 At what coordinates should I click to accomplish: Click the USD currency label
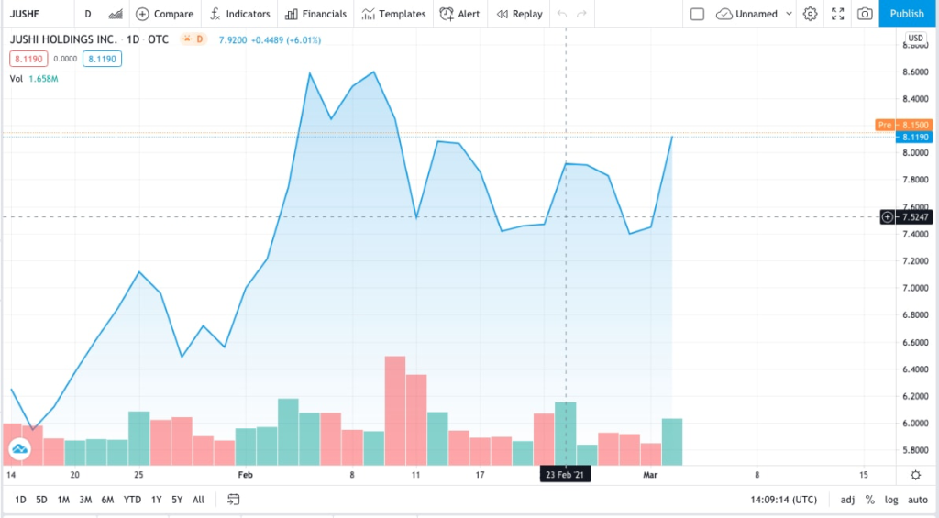916,38
